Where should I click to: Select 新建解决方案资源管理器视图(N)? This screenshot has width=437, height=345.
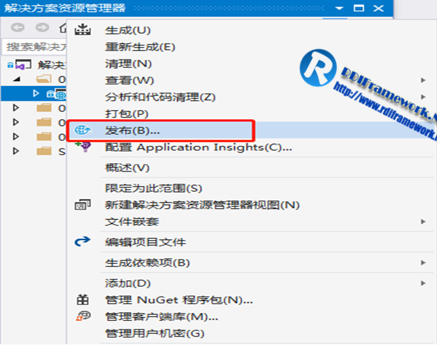pos(202,205)
